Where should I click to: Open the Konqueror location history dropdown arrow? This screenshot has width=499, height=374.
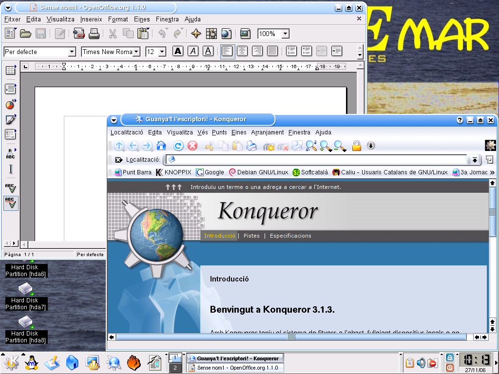pos(475,160)
